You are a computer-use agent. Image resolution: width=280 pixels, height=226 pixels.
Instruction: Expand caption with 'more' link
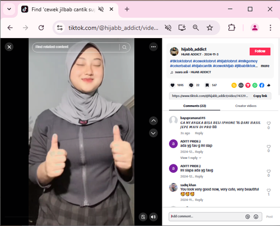[x=265, y=66]
